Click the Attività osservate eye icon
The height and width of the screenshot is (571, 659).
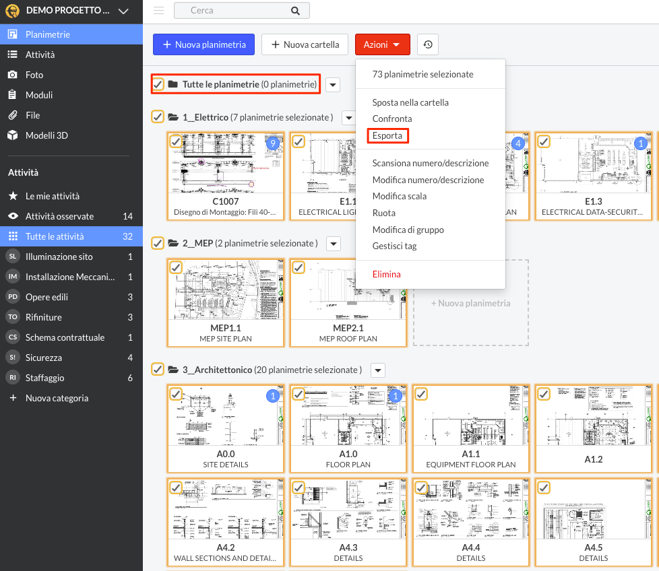coord(12,216)
